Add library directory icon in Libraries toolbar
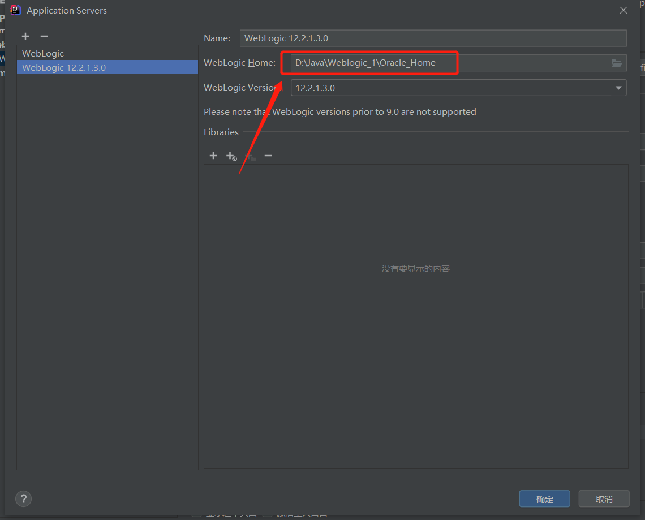645x520 pixels. [250, 156]
